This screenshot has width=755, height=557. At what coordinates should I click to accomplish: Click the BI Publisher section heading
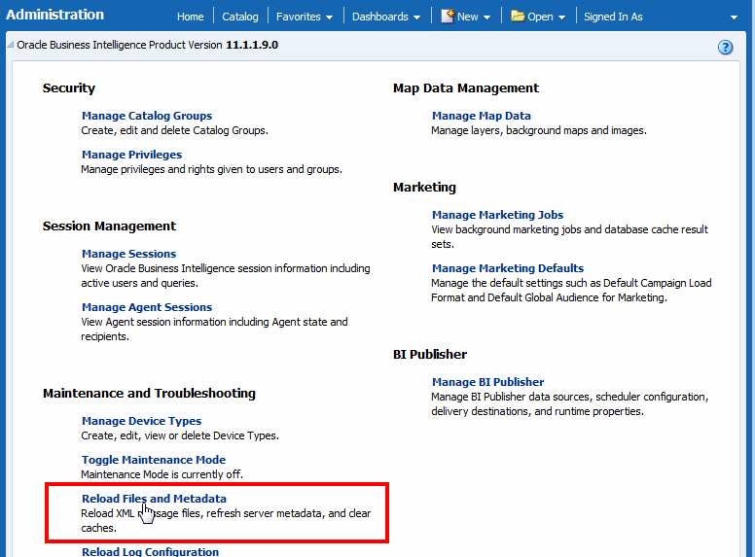[430, 355]
